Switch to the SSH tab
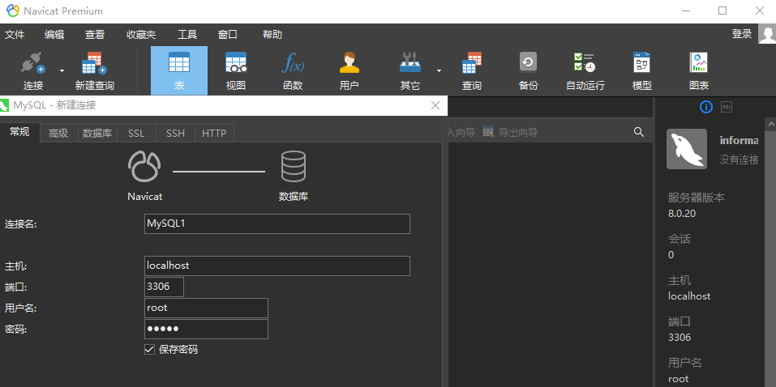Image resolution: width=776 pixels, height=387 pixels. point(175,133)
